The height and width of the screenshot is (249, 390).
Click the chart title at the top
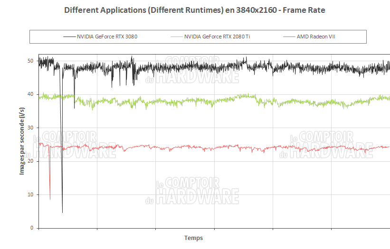coord(195,10)
